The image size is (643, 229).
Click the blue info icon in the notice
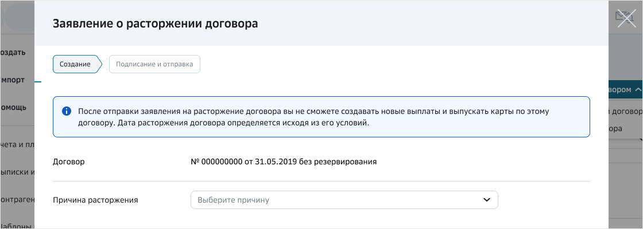pyautogui.click(x=67, y=111)
